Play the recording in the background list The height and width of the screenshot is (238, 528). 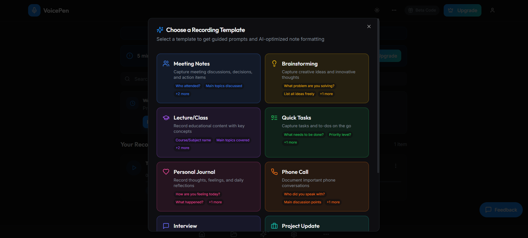pos(134,167)
